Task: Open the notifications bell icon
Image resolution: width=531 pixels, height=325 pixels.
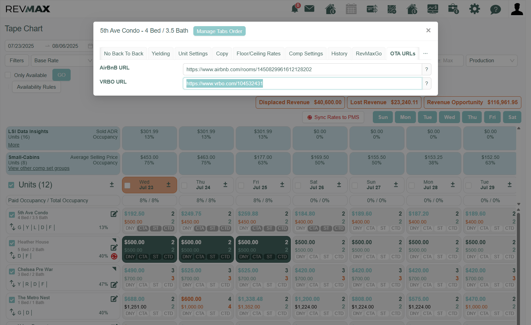Action: point(295,8)
